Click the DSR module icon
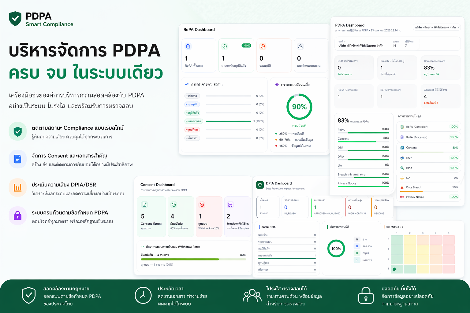 [x=402, y=158]
